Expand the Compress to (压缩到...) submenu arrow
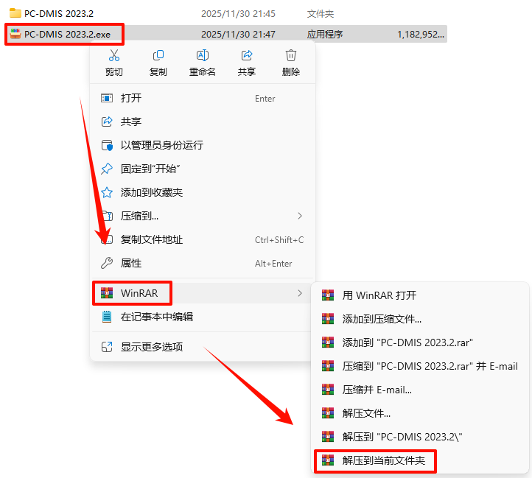 tap(300, 216)
